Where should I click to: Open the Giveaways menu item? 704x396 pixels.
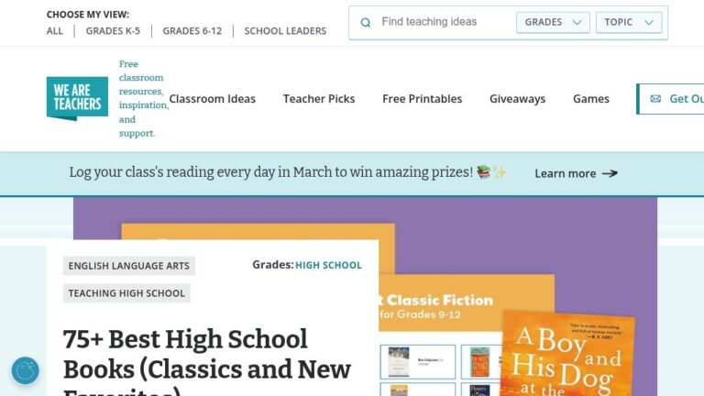coord(517,99)
